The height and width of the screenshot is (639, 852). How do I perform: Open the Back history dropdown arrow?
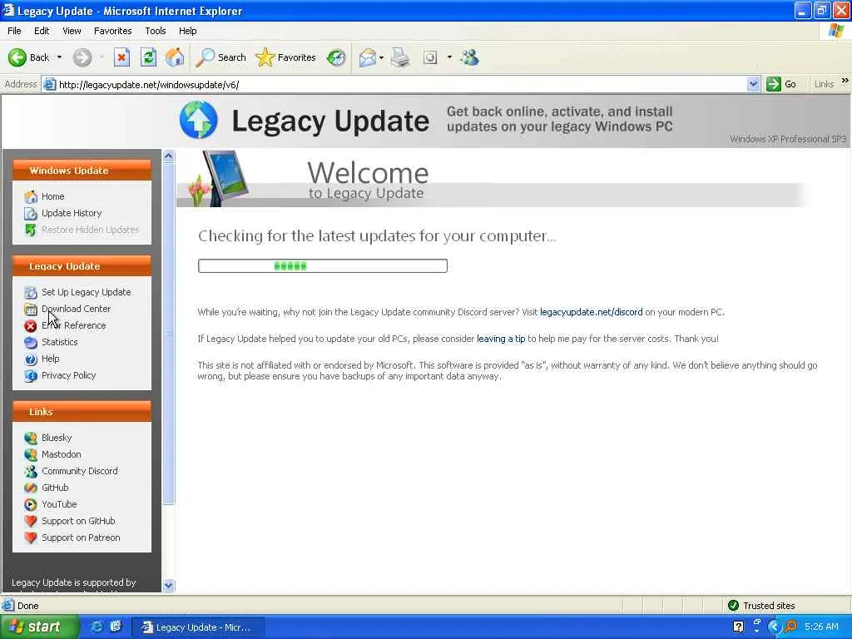pos(59,57)
